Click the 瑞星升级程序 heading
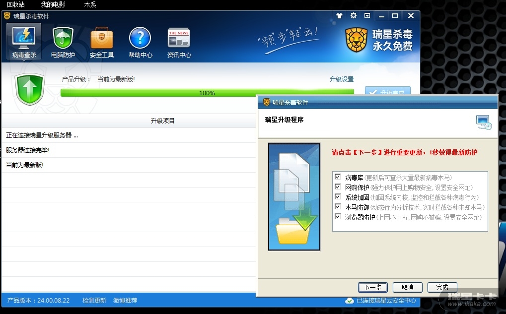 pos(284,120)
